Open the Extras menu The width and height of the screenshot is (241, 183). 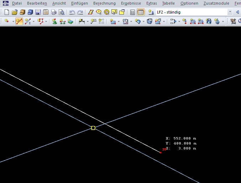[x=152, y=3]
